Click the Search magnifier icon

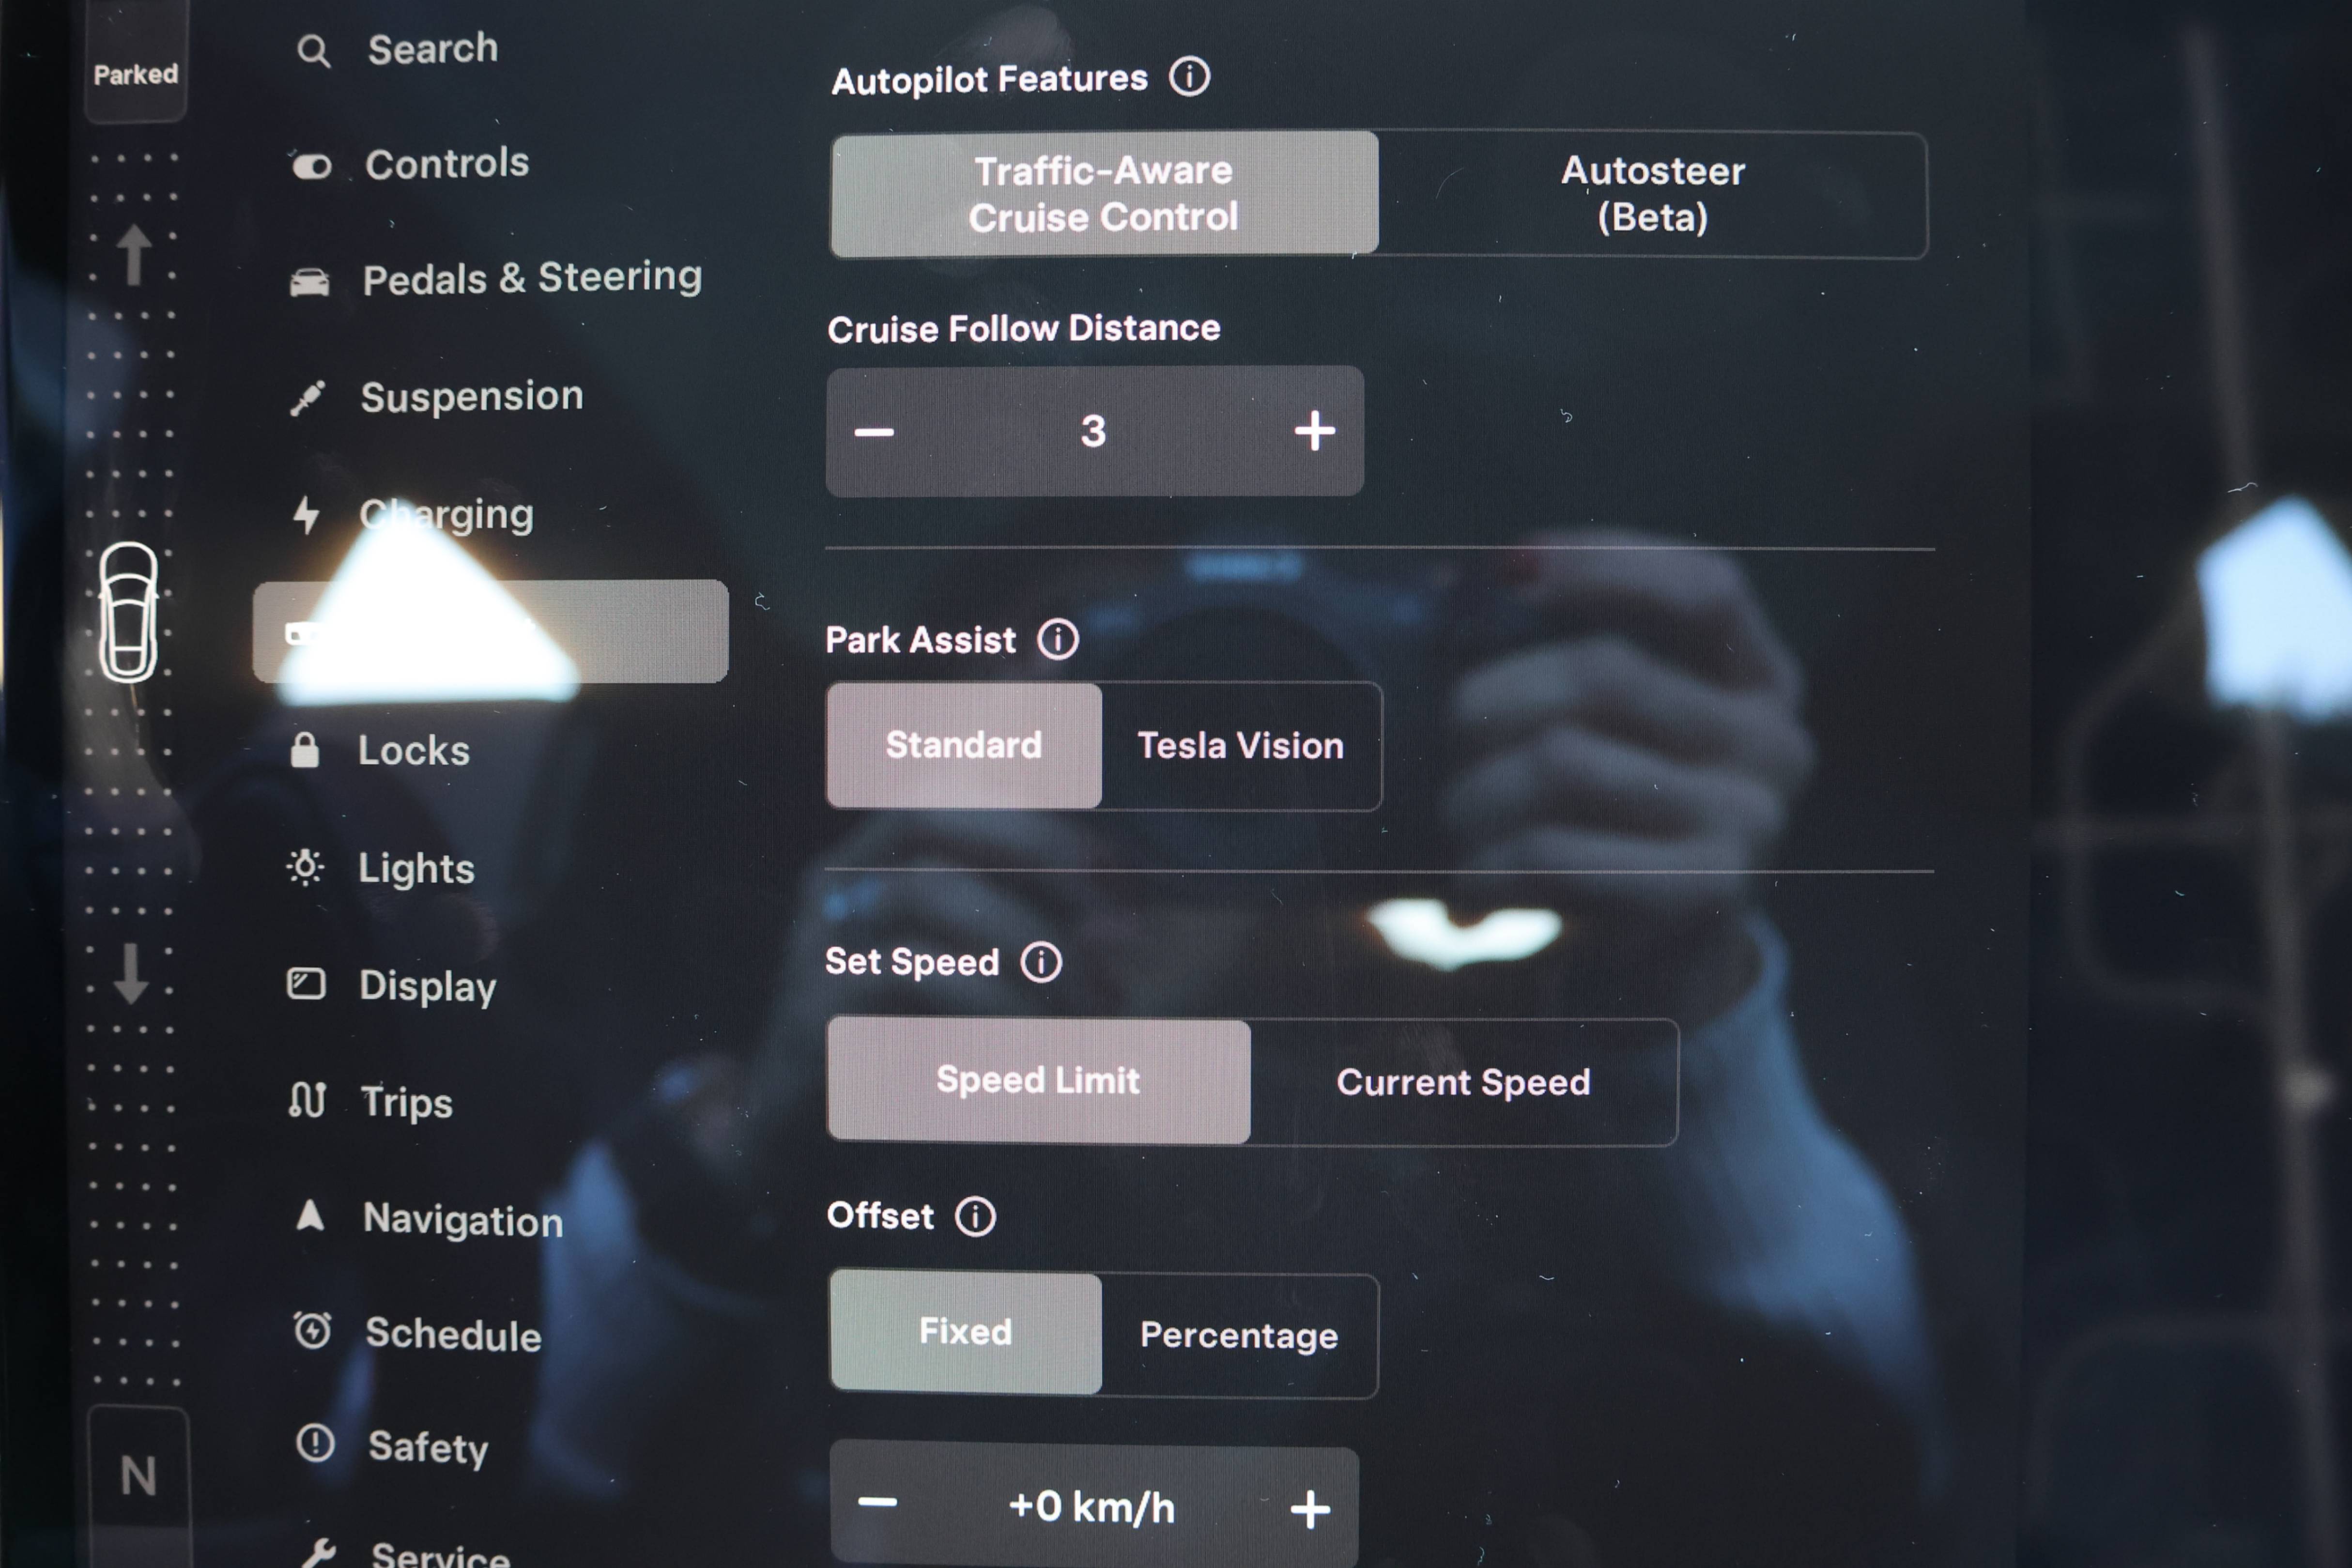click(x=313, y=51)
